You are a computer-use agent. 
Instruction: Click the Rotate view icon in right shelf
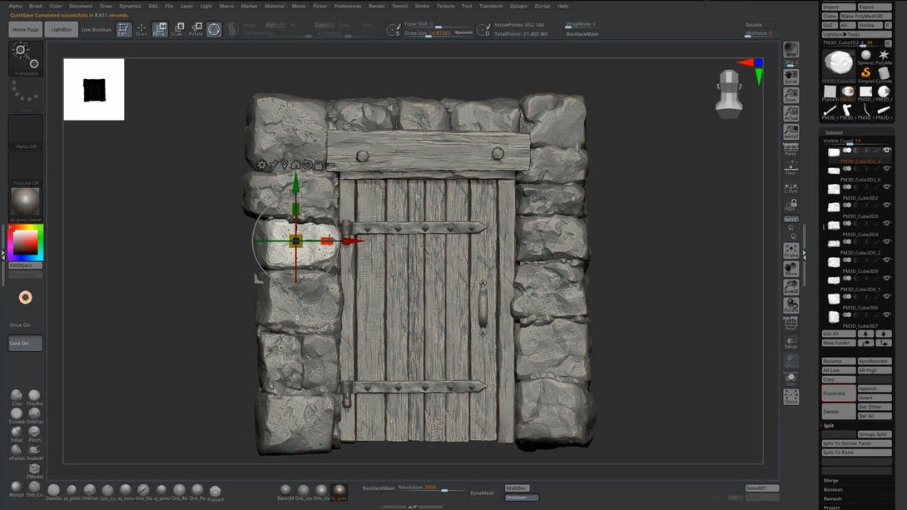pos(791,305)
